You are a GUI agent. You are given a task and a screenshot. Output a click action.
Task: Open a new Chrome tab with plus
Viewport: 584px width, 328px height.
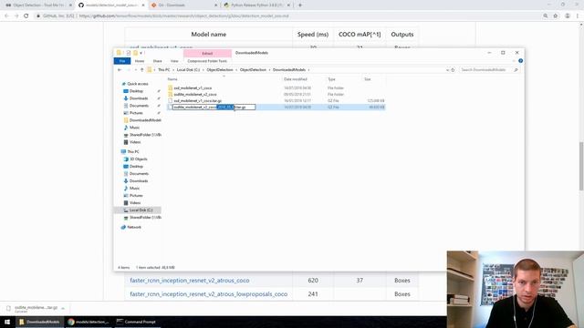pos(300,5)
